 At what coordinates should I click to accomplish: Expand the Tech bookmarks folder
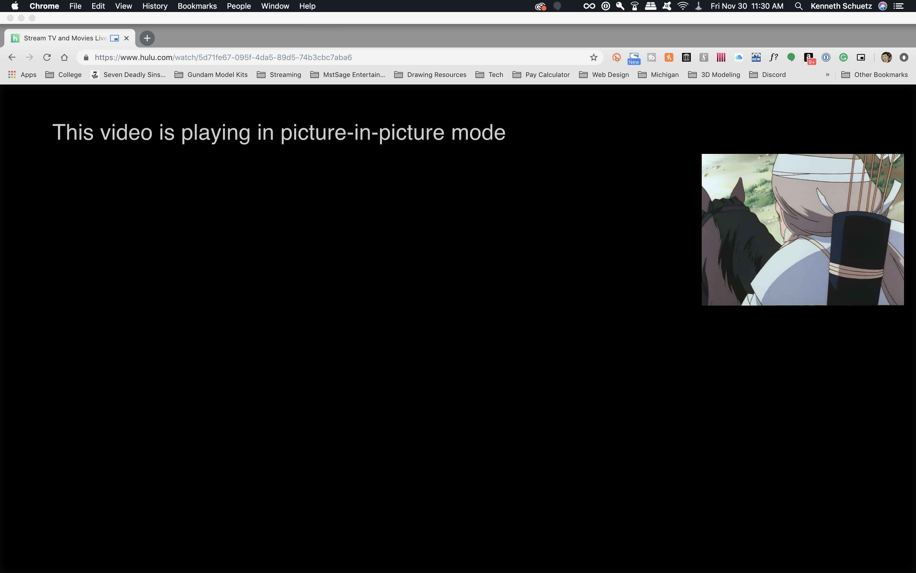click(x=489, y=75)
